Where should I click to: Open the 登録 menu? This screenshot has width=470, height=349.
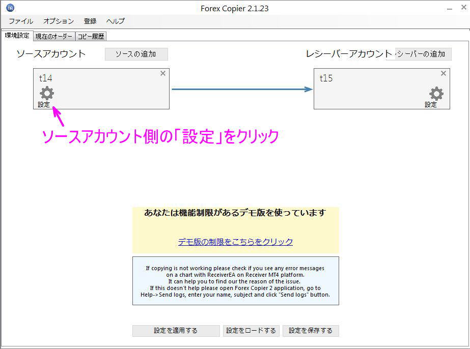[x=90, y=21]
